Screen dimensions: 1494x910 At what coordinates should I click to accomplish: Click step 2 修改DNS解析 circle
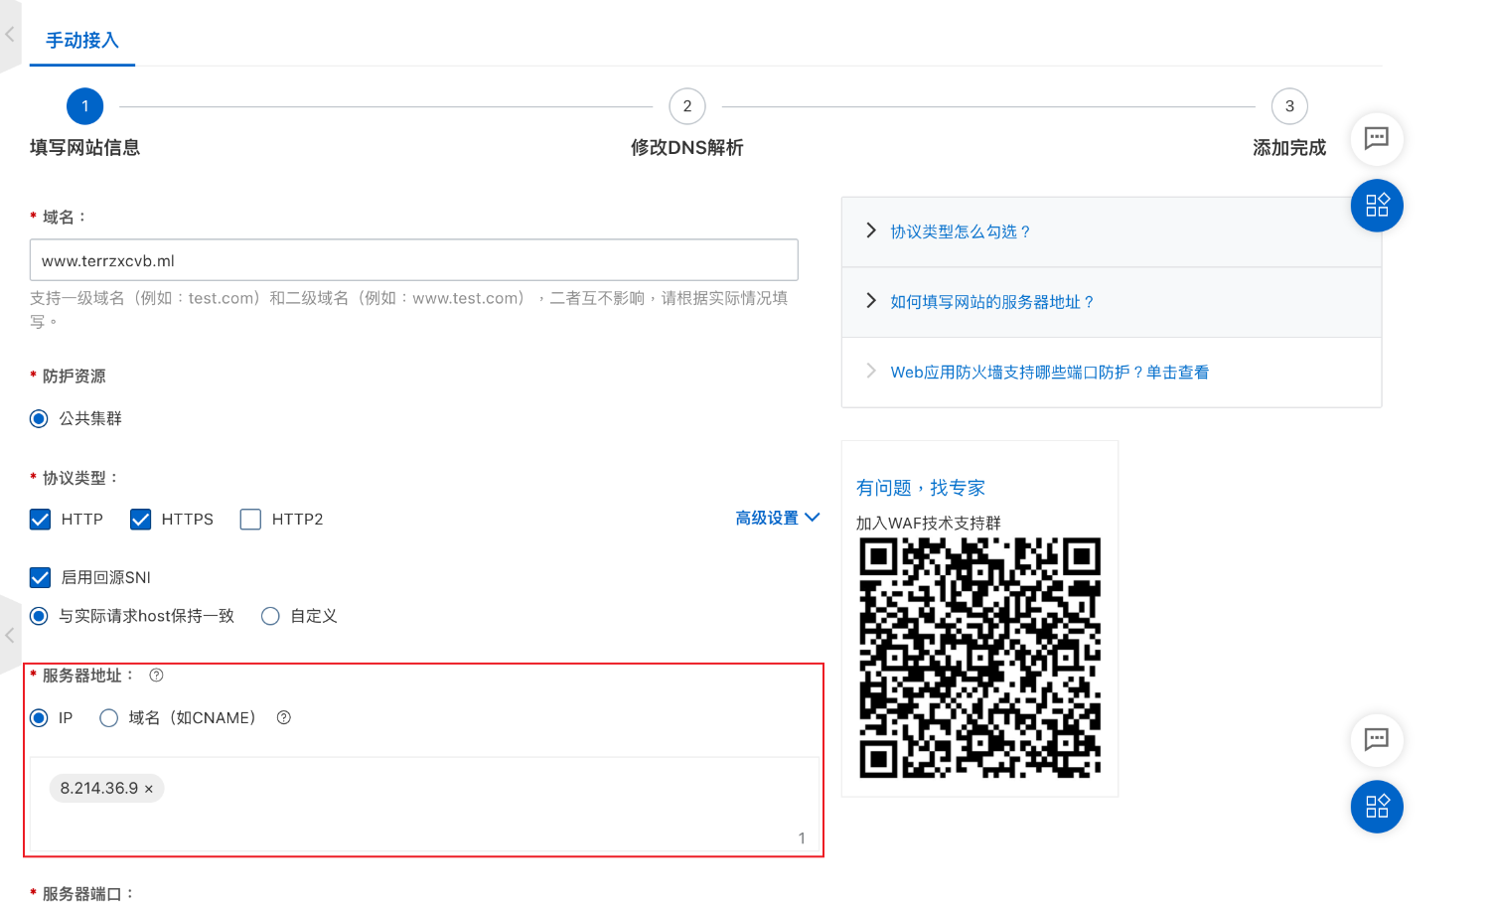click(x=686, y=106)
